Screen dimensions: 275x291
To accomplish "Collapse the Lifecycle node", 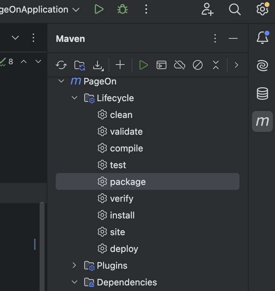I will pos(74,98).
